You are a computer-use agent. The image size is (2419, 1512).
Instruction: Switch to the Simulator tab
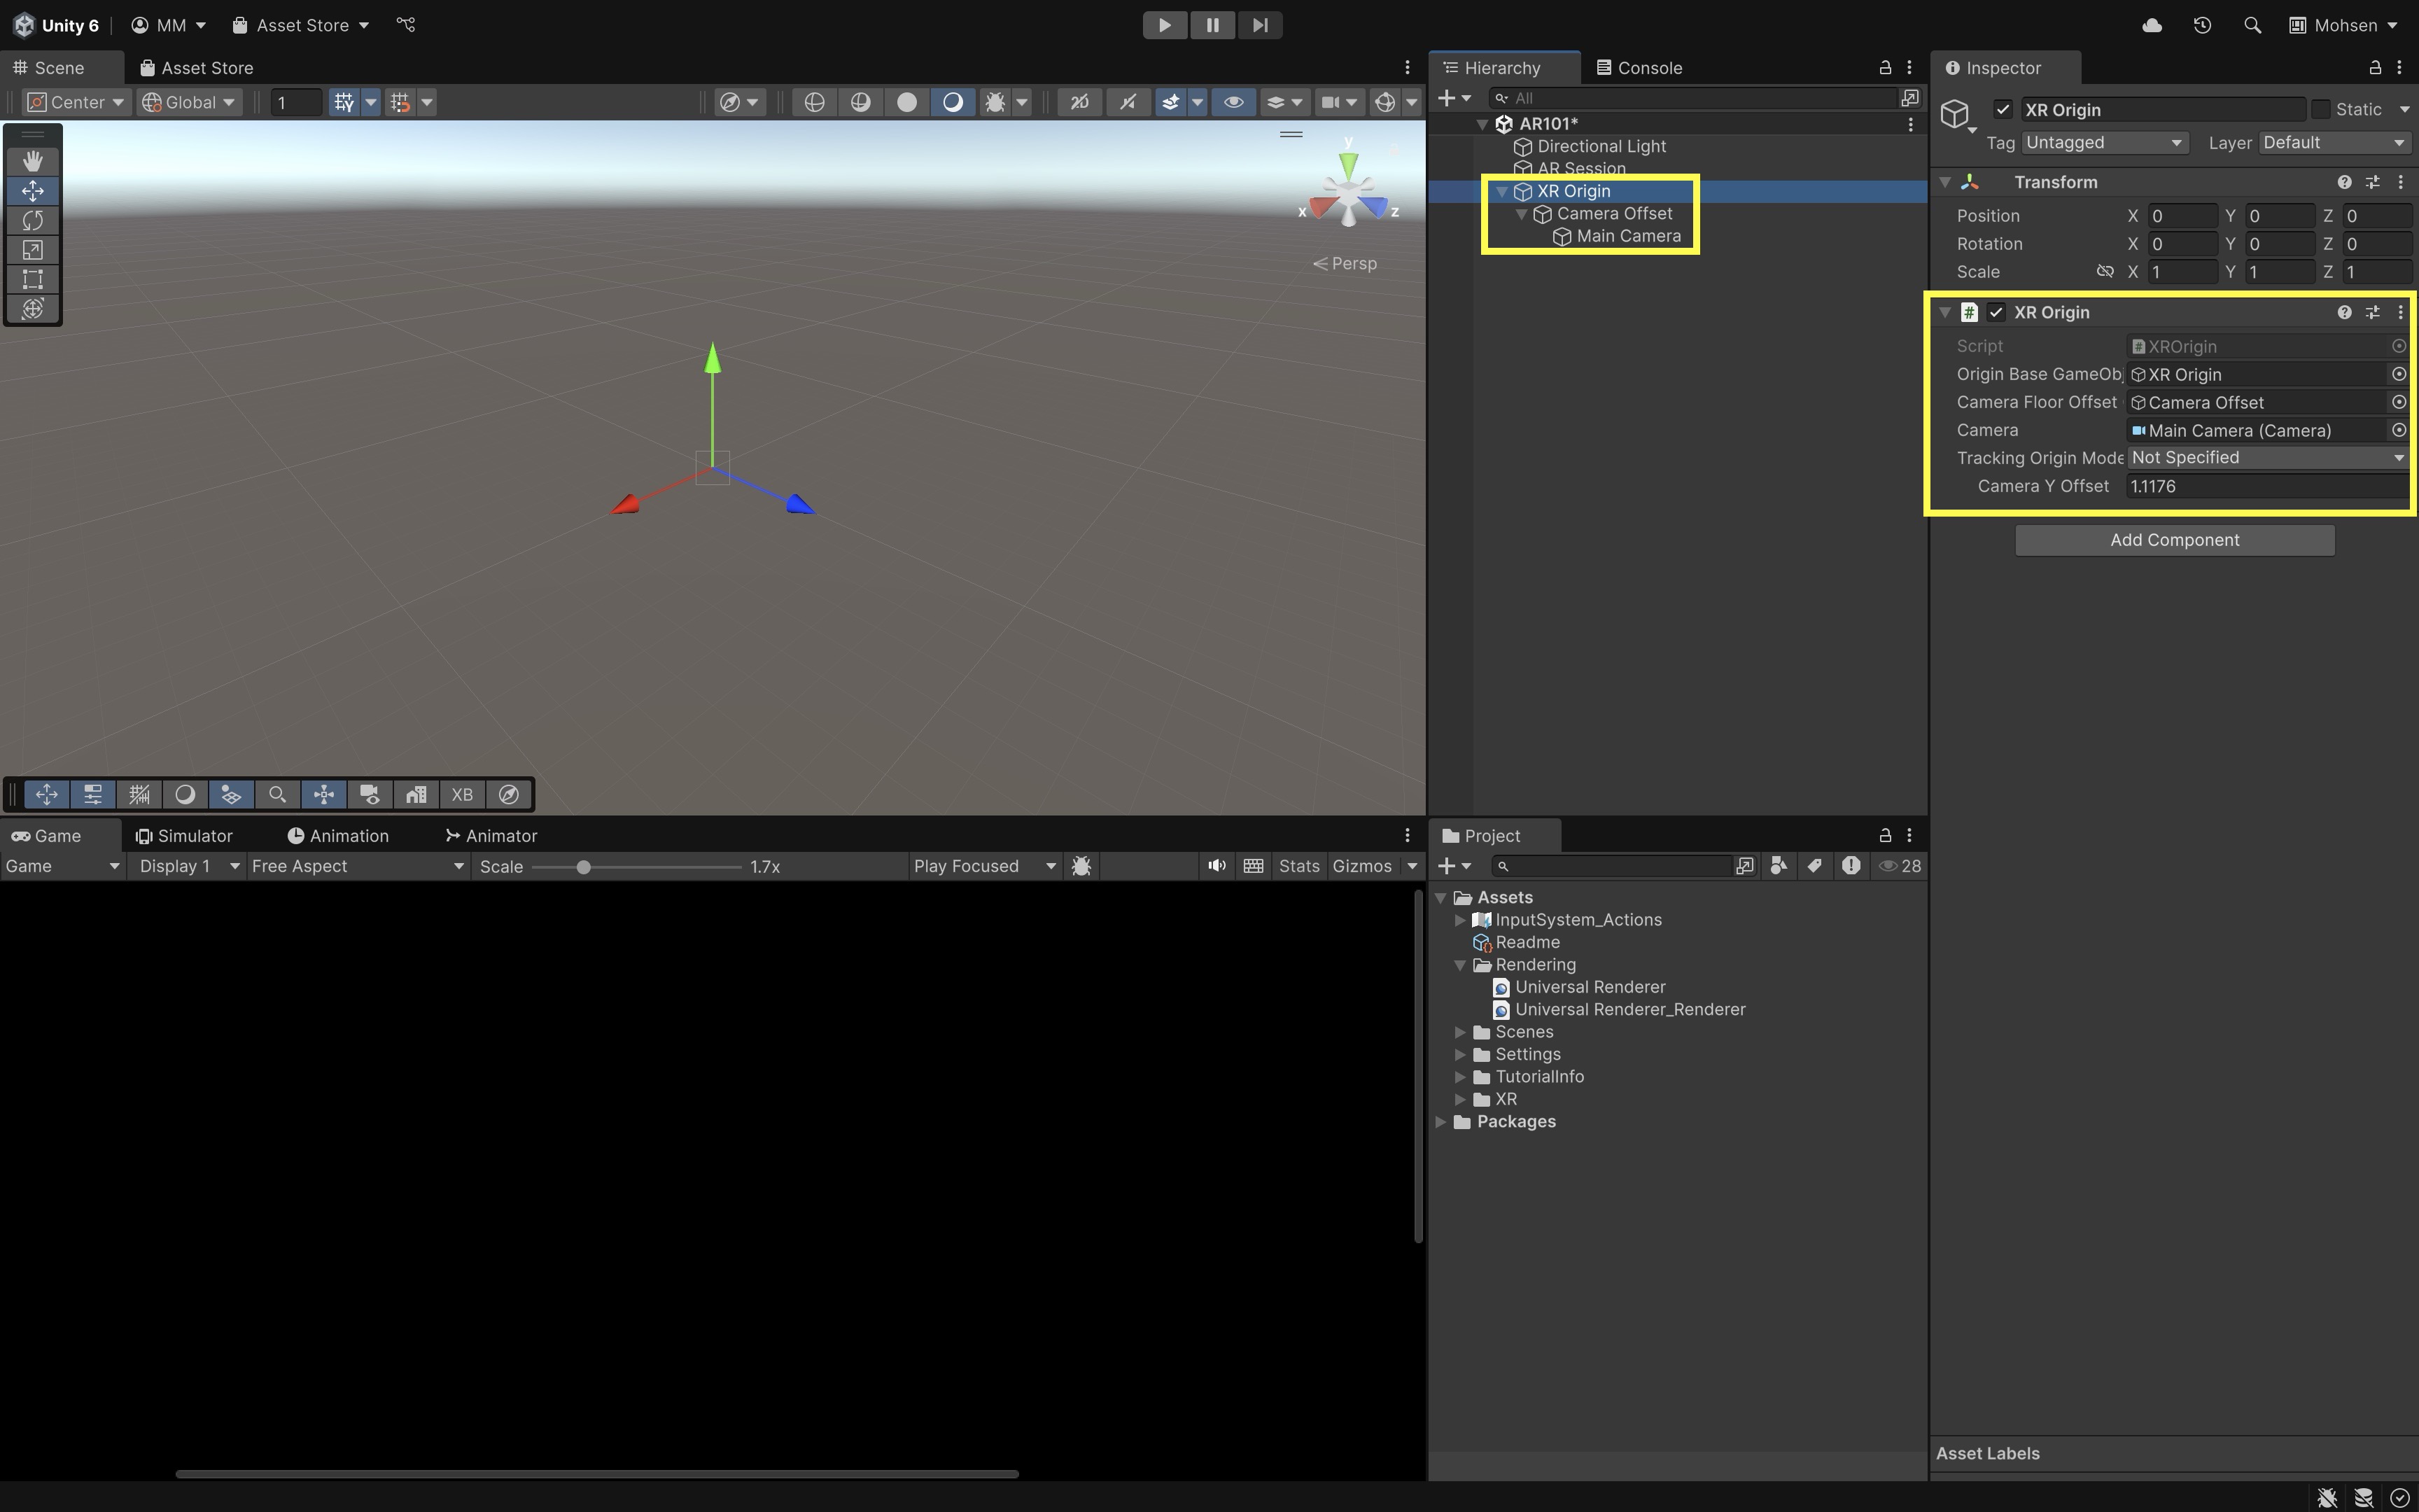click(x=184, y=836)
